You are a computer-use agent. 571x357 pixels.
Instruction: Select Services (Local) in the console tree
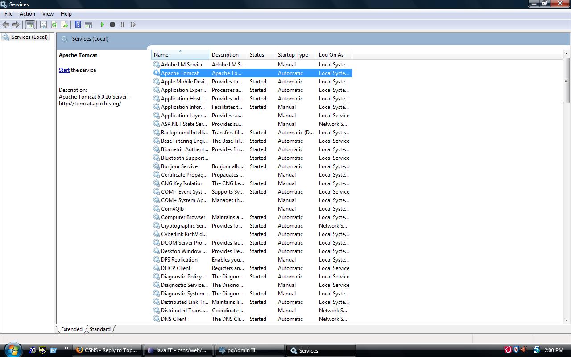[x=29, y=37]
